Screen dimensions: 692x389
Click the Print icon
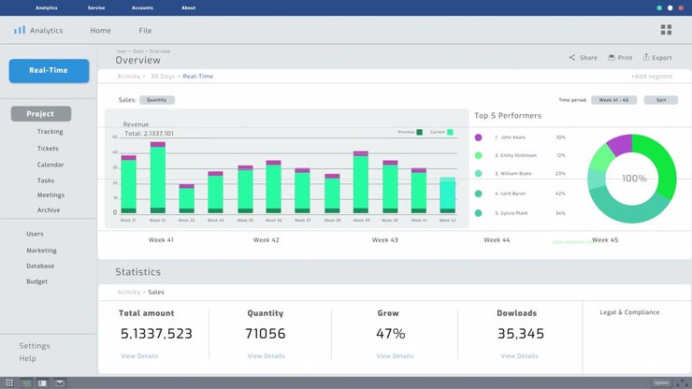pos(612,57)
